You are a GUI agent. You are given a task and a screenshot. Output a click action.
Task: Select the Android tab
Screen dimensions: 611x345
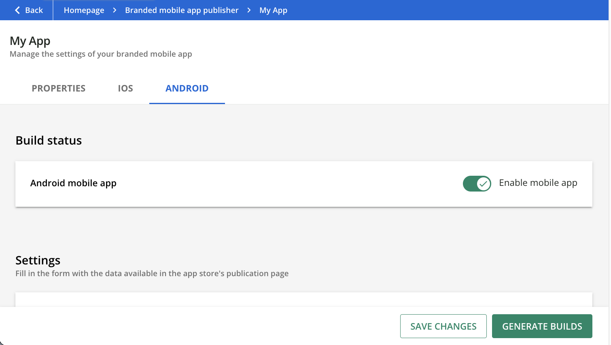coord(187,88)
